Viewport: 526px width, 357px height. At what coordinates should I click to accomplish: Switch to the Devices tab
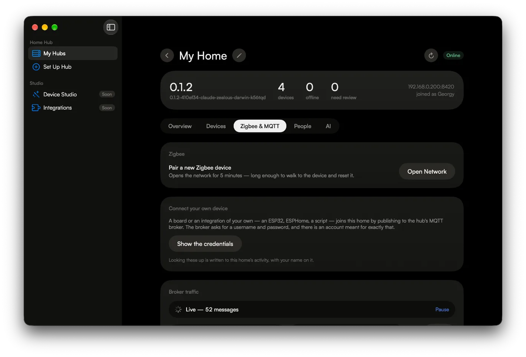[x=216, y=126]
